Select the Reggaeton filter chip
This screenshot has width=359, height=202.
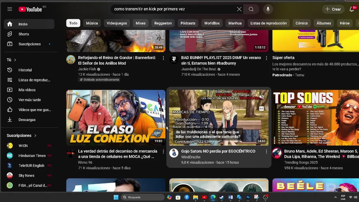point(163,23)
